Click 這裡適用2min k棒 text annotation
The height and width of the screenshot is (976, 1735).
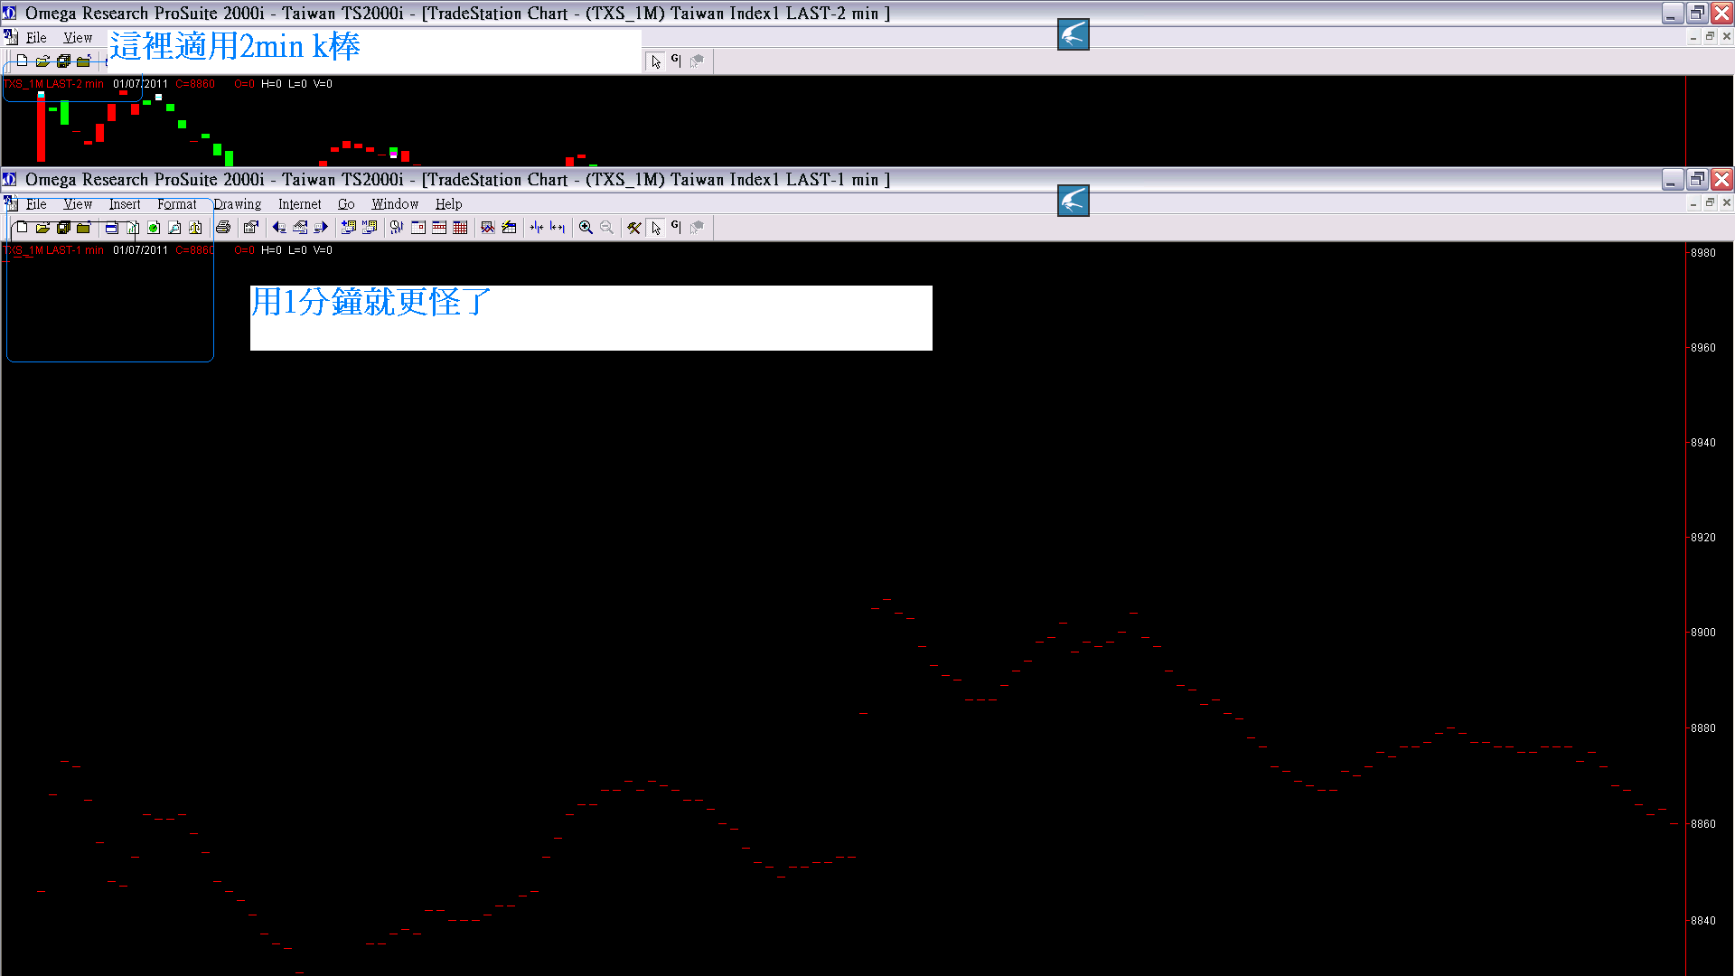[235, 46]
